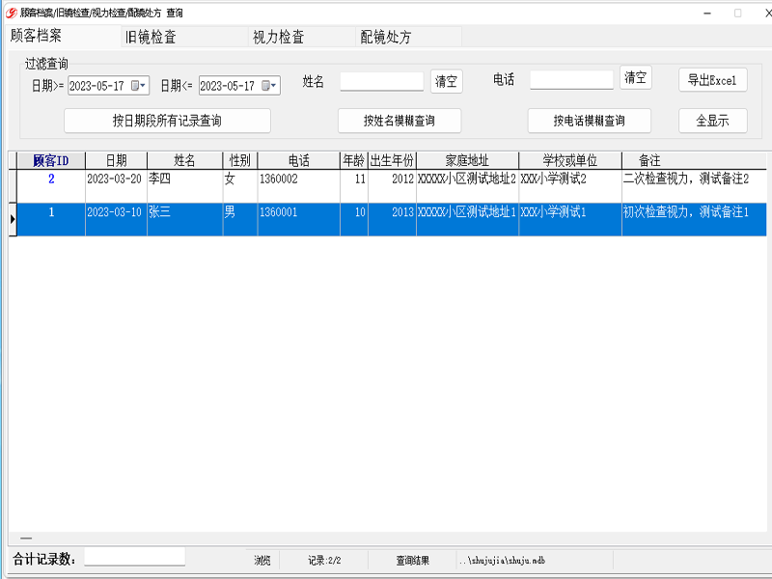This screenshot has height=579, width=772.
Task: Select name cell 张三
Action: [184, 219]
